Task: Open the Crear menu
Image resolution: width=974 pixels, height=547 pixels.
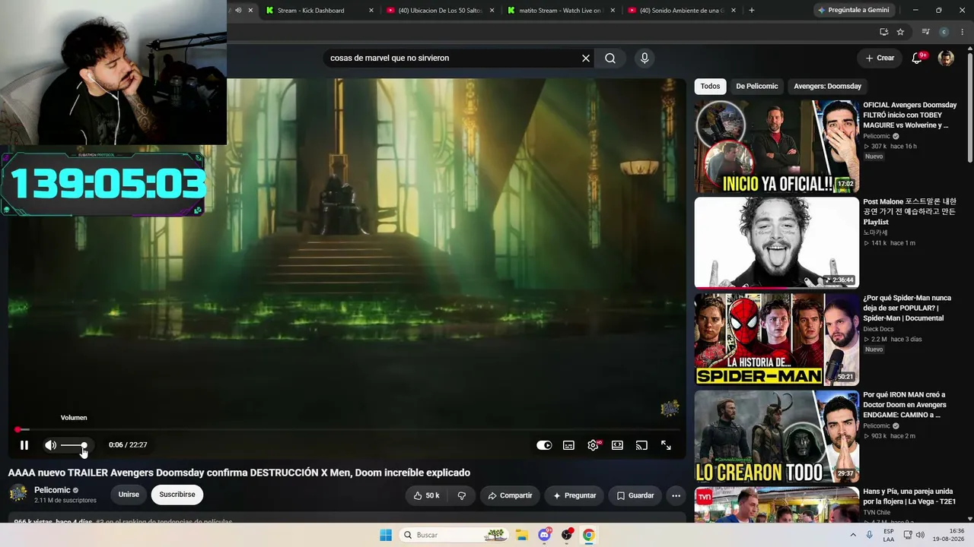Action: pyautogui.click(x=880, y=58)
